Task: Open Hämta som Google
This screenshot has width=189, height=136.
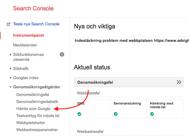Action: tap(33, 109)
